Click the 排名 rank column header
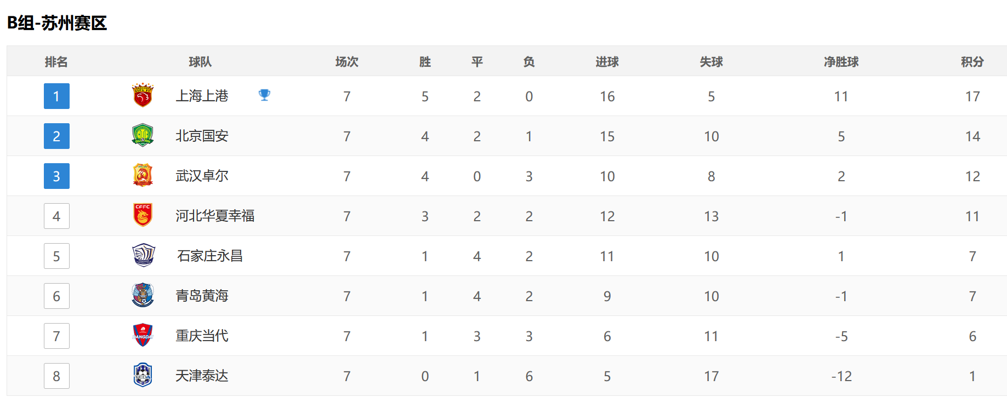Image resolution: width=1007 pixels, height=397 pixels. (x=56, y=62)
